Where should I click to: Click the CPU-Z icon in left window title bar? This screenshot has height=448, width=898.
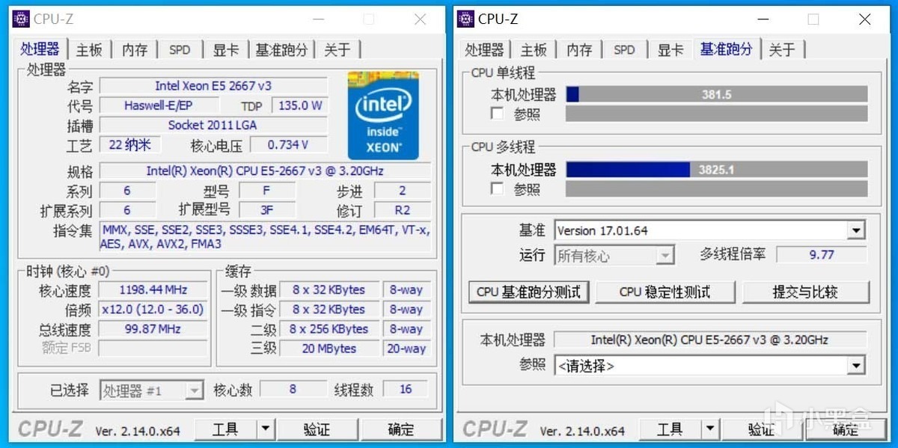[22, 19]
